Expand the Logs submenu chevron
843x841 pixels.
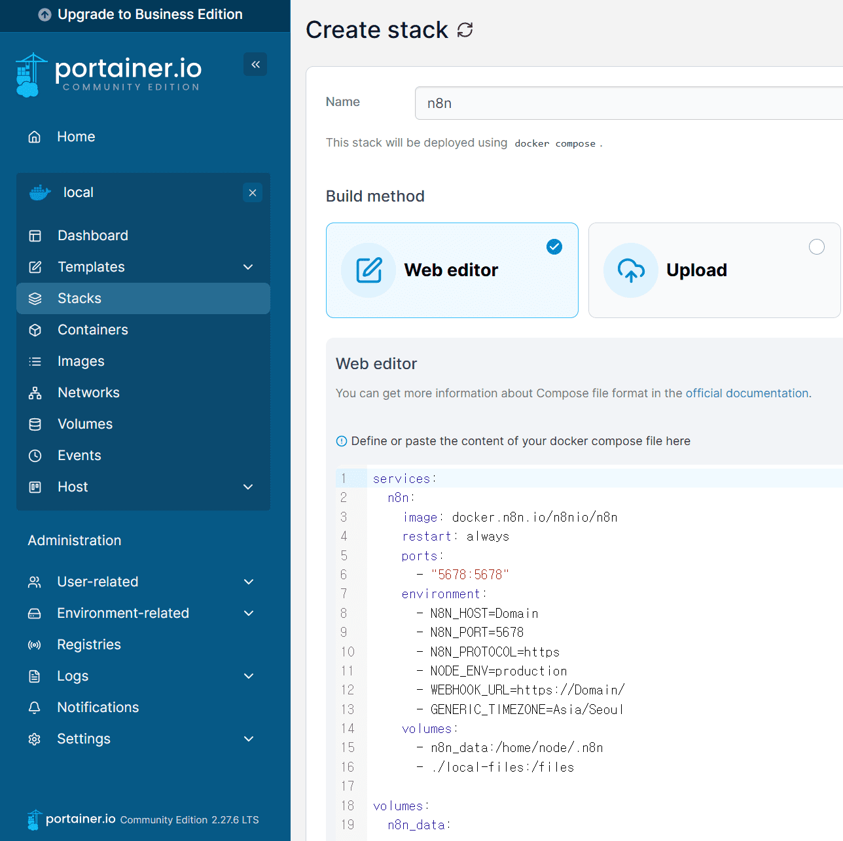click(249, 676)
